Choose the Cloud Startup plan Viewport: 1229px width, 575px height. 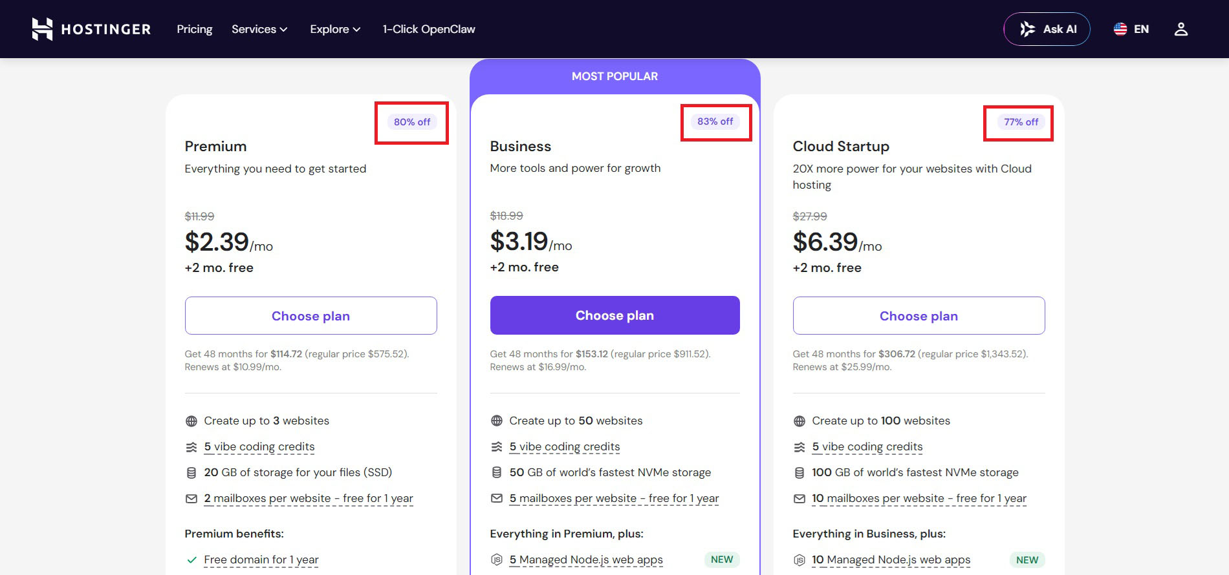(x=919, y=316)
